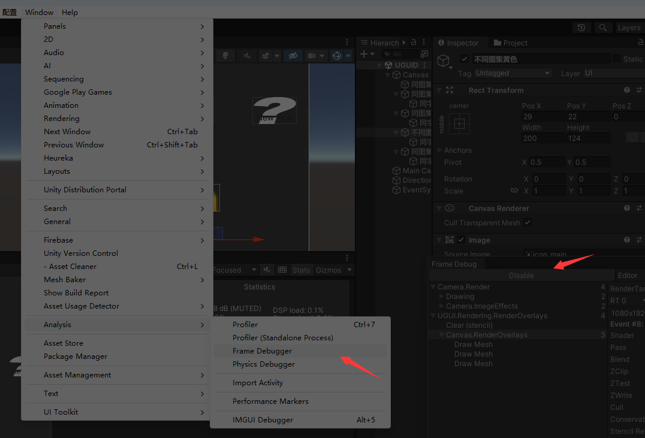
Task: Open Image component preset sliders icon
Action: [x=639, y=240]
